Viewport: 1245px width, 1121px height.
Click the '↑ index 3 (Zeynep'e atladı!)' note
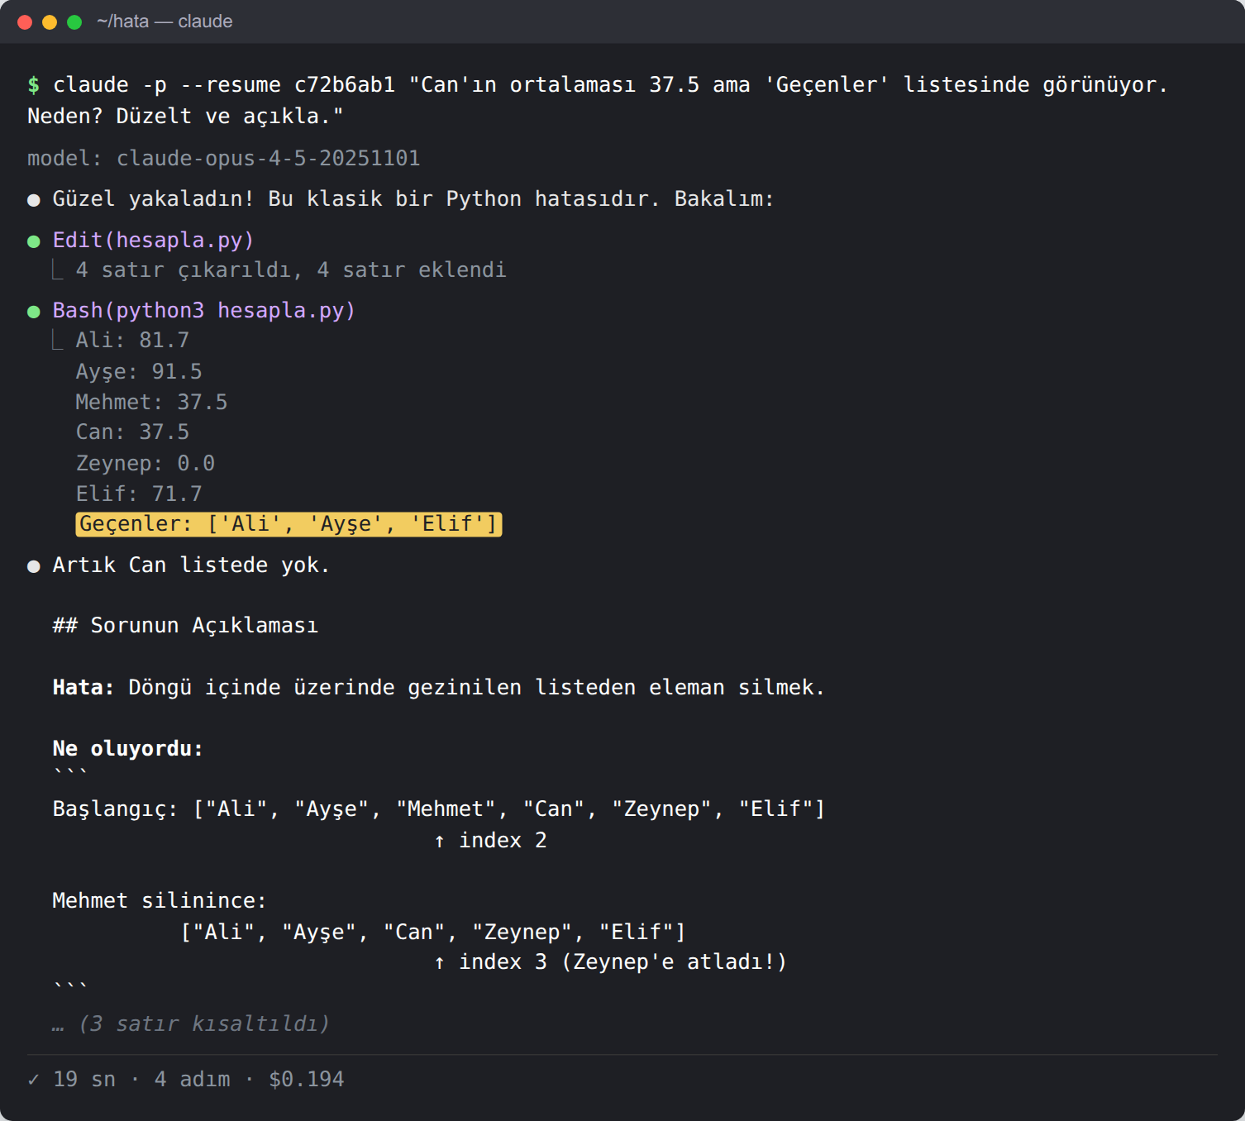click(611, 961)
